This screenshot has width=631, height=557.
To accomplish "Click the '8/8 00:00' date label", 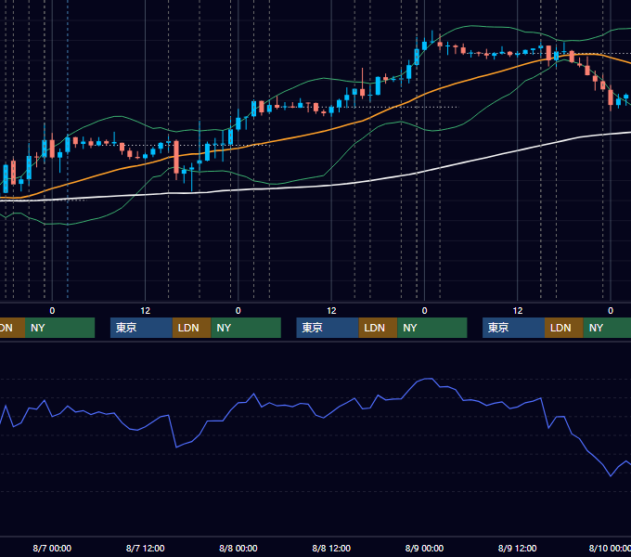I will tap(238, 548).
